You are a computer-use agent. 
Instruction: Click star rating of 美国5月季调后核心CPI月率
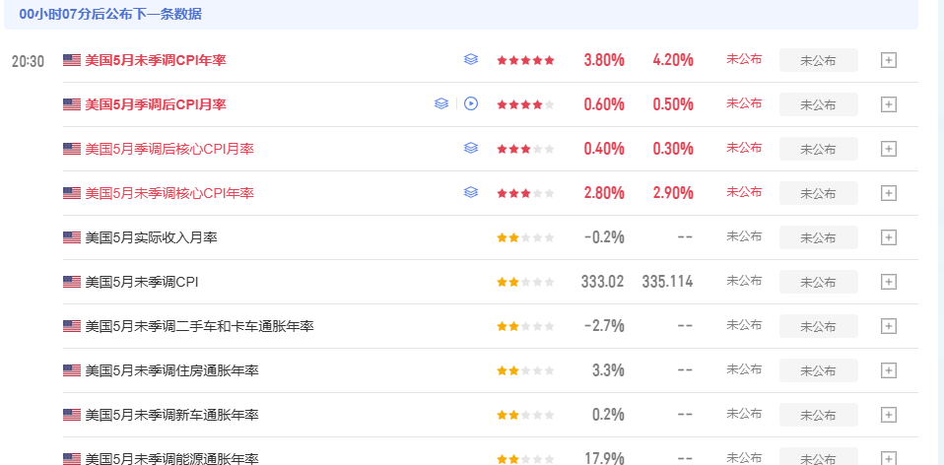(525, 149)
